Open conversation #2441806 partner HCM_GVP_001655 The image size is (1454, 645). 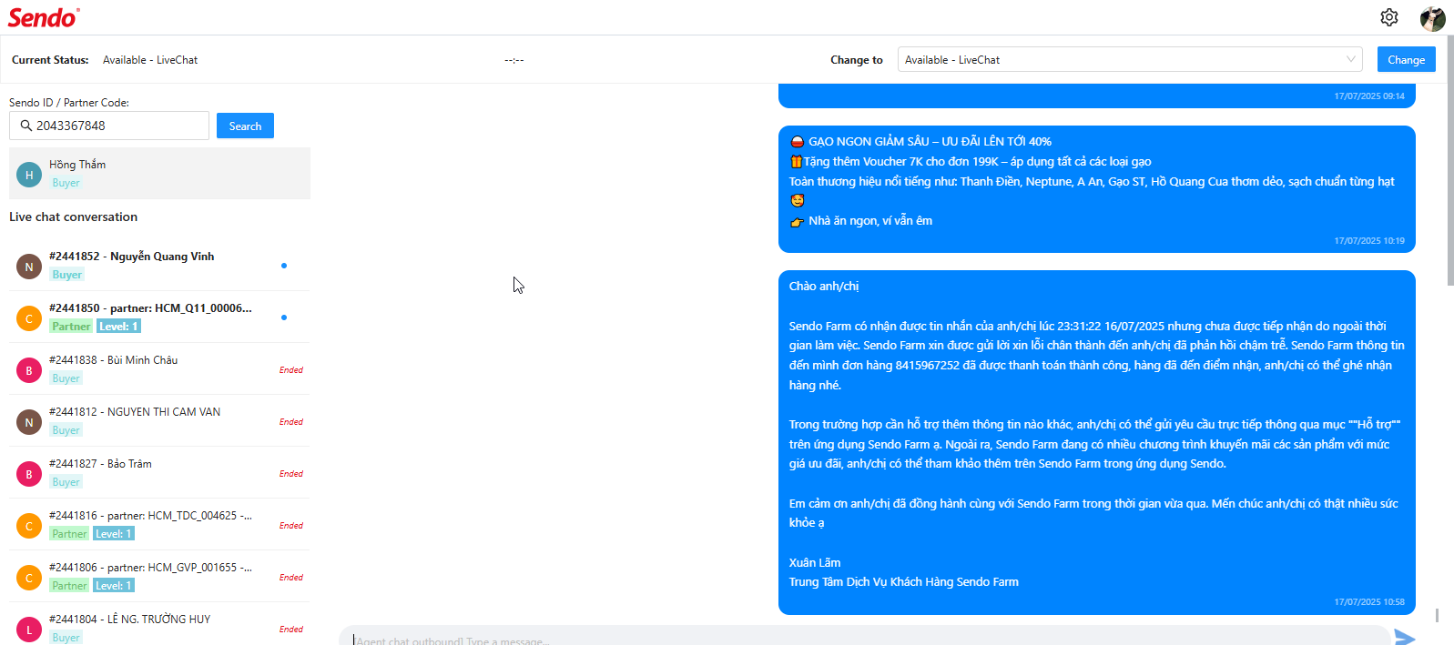159,577
